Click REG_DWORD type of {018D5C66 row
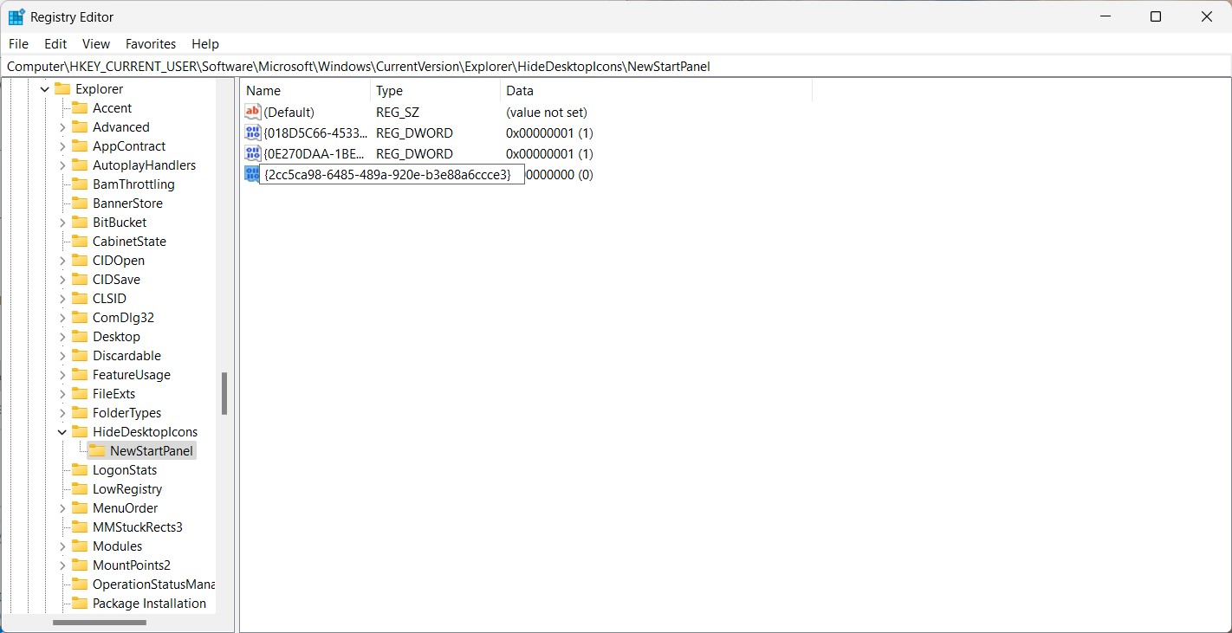The image size is (1232, 633). (x=414, y=133)
